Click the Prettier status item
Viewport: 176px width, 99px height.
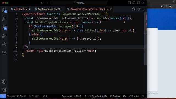134,96
